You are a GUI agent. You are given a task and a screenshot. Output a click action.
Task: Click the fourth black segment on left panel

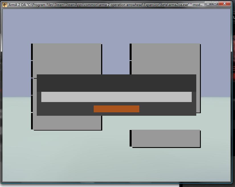tap(32, 103)
